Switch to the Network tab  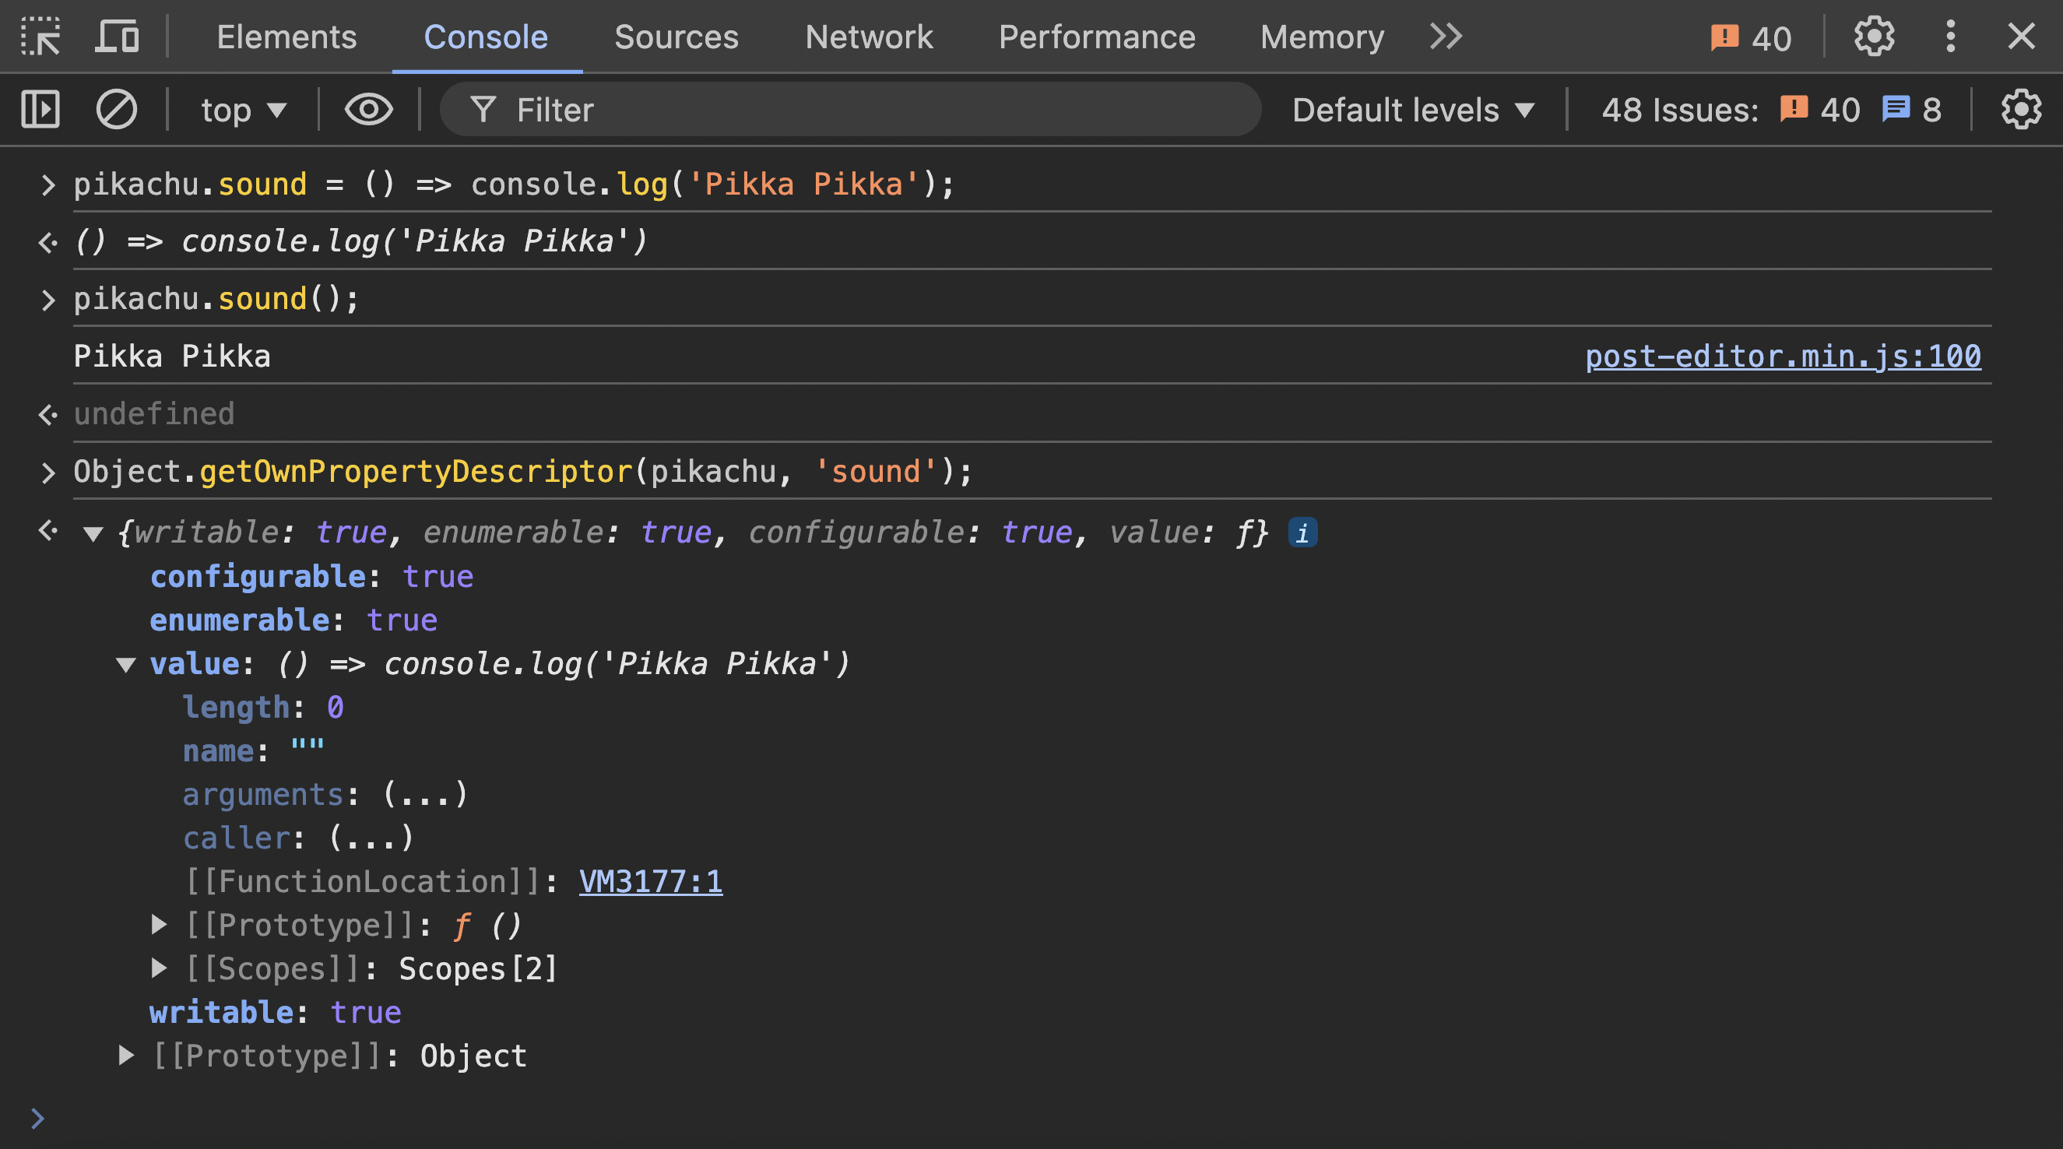(869, 37)
